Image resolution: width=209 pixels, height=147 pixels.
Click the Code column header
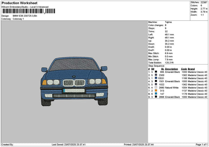[184, 69]
